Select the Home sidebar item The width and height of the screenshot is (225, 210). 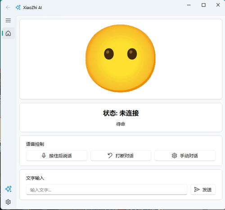coord(9,33)
